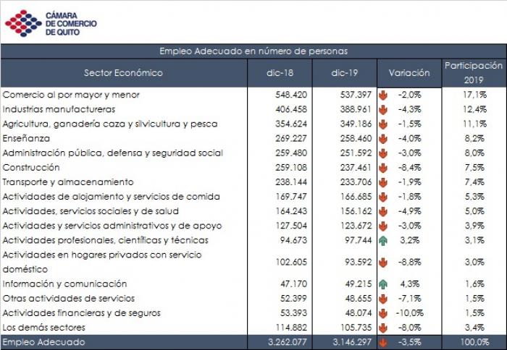This screenshot has width=507, height=350.
Task: Click the green up arrow beside 4,3%
Action: [x=383, y=284]
